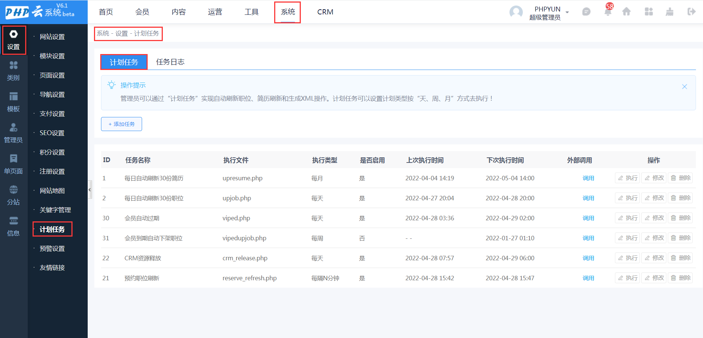Open the four-squares apps grid icon

(x=649, y=12)
